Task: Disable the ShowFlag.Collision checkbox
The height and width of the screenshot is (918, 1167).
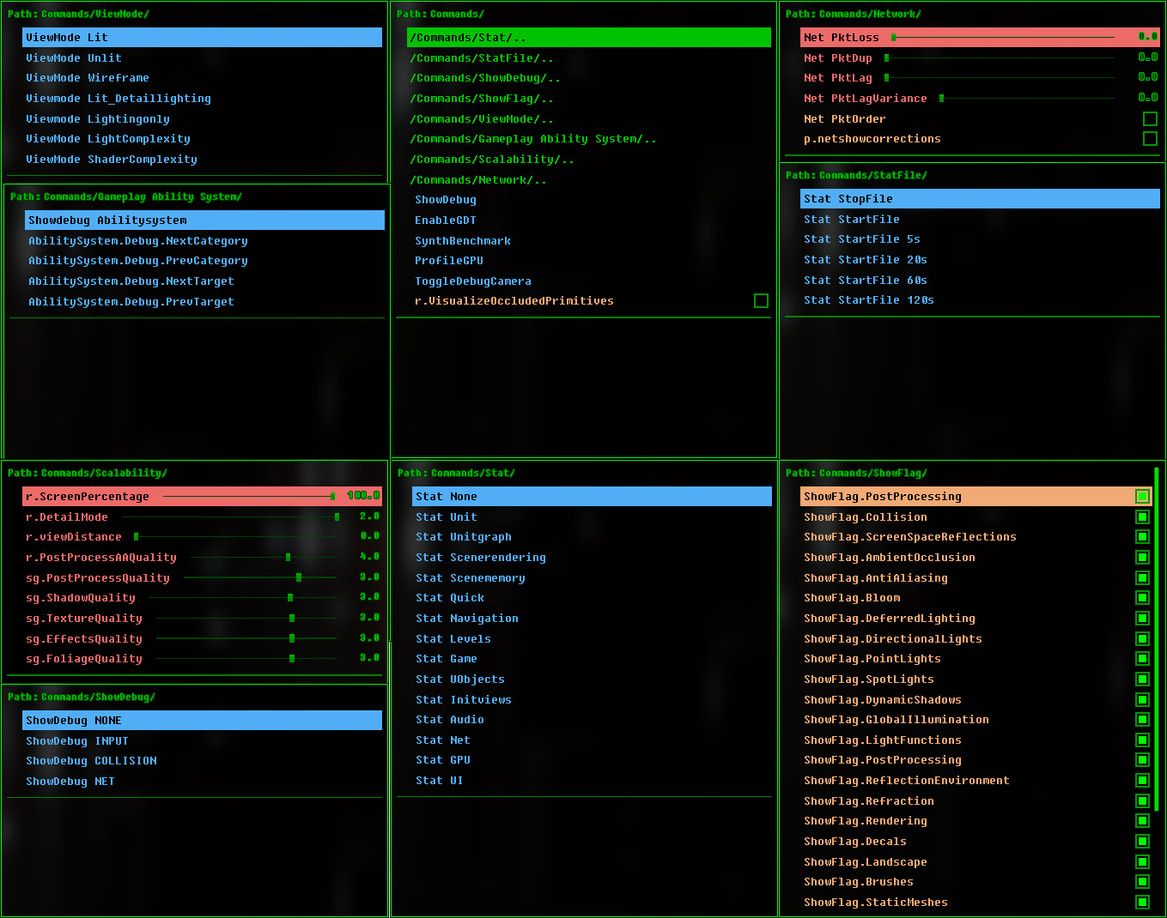Action: (1142, 516)
